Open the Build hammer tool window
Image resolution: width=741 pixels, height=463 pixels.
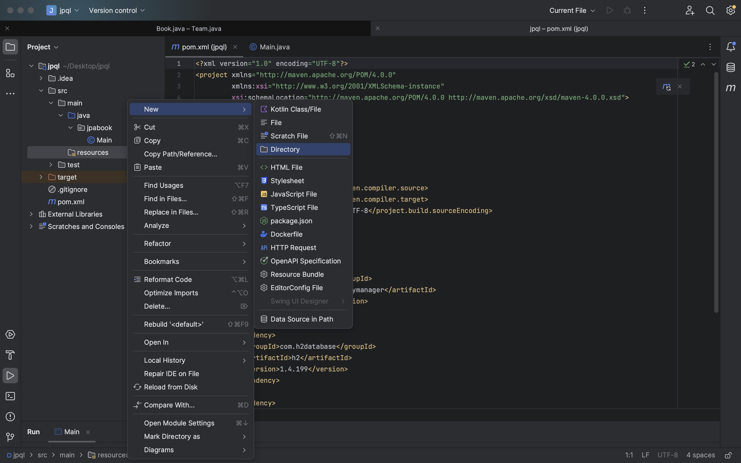[10, 355]
